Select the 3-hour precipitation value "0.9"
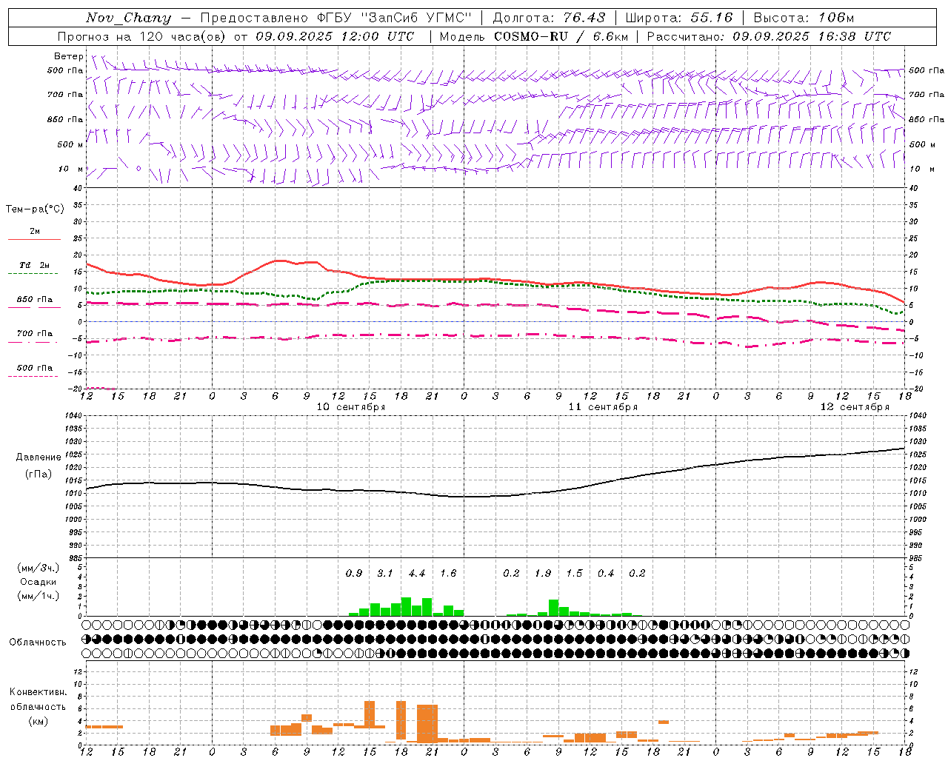948x758 pixels. [354, 573]
